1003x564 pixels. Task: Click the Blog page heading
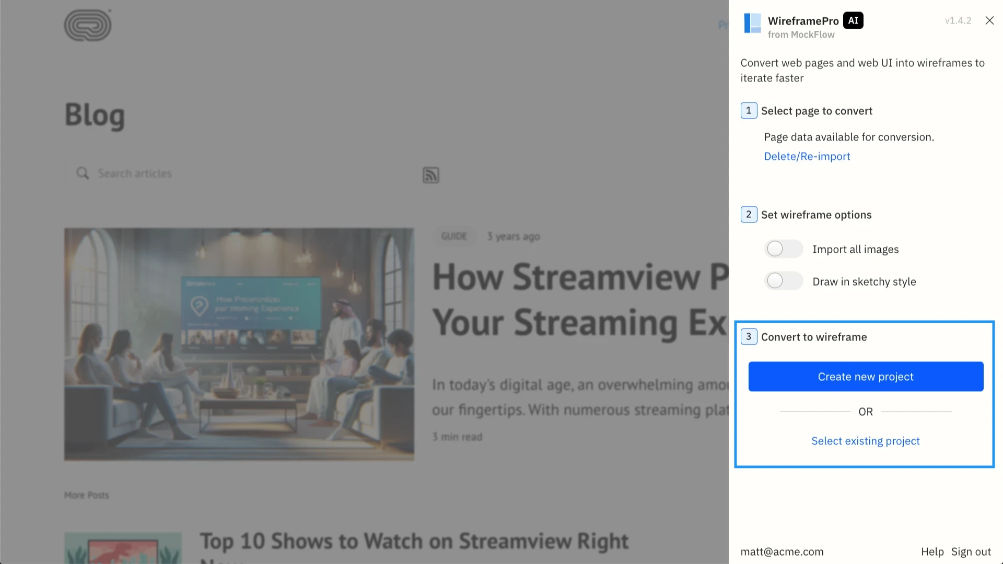tap(95, 115)
